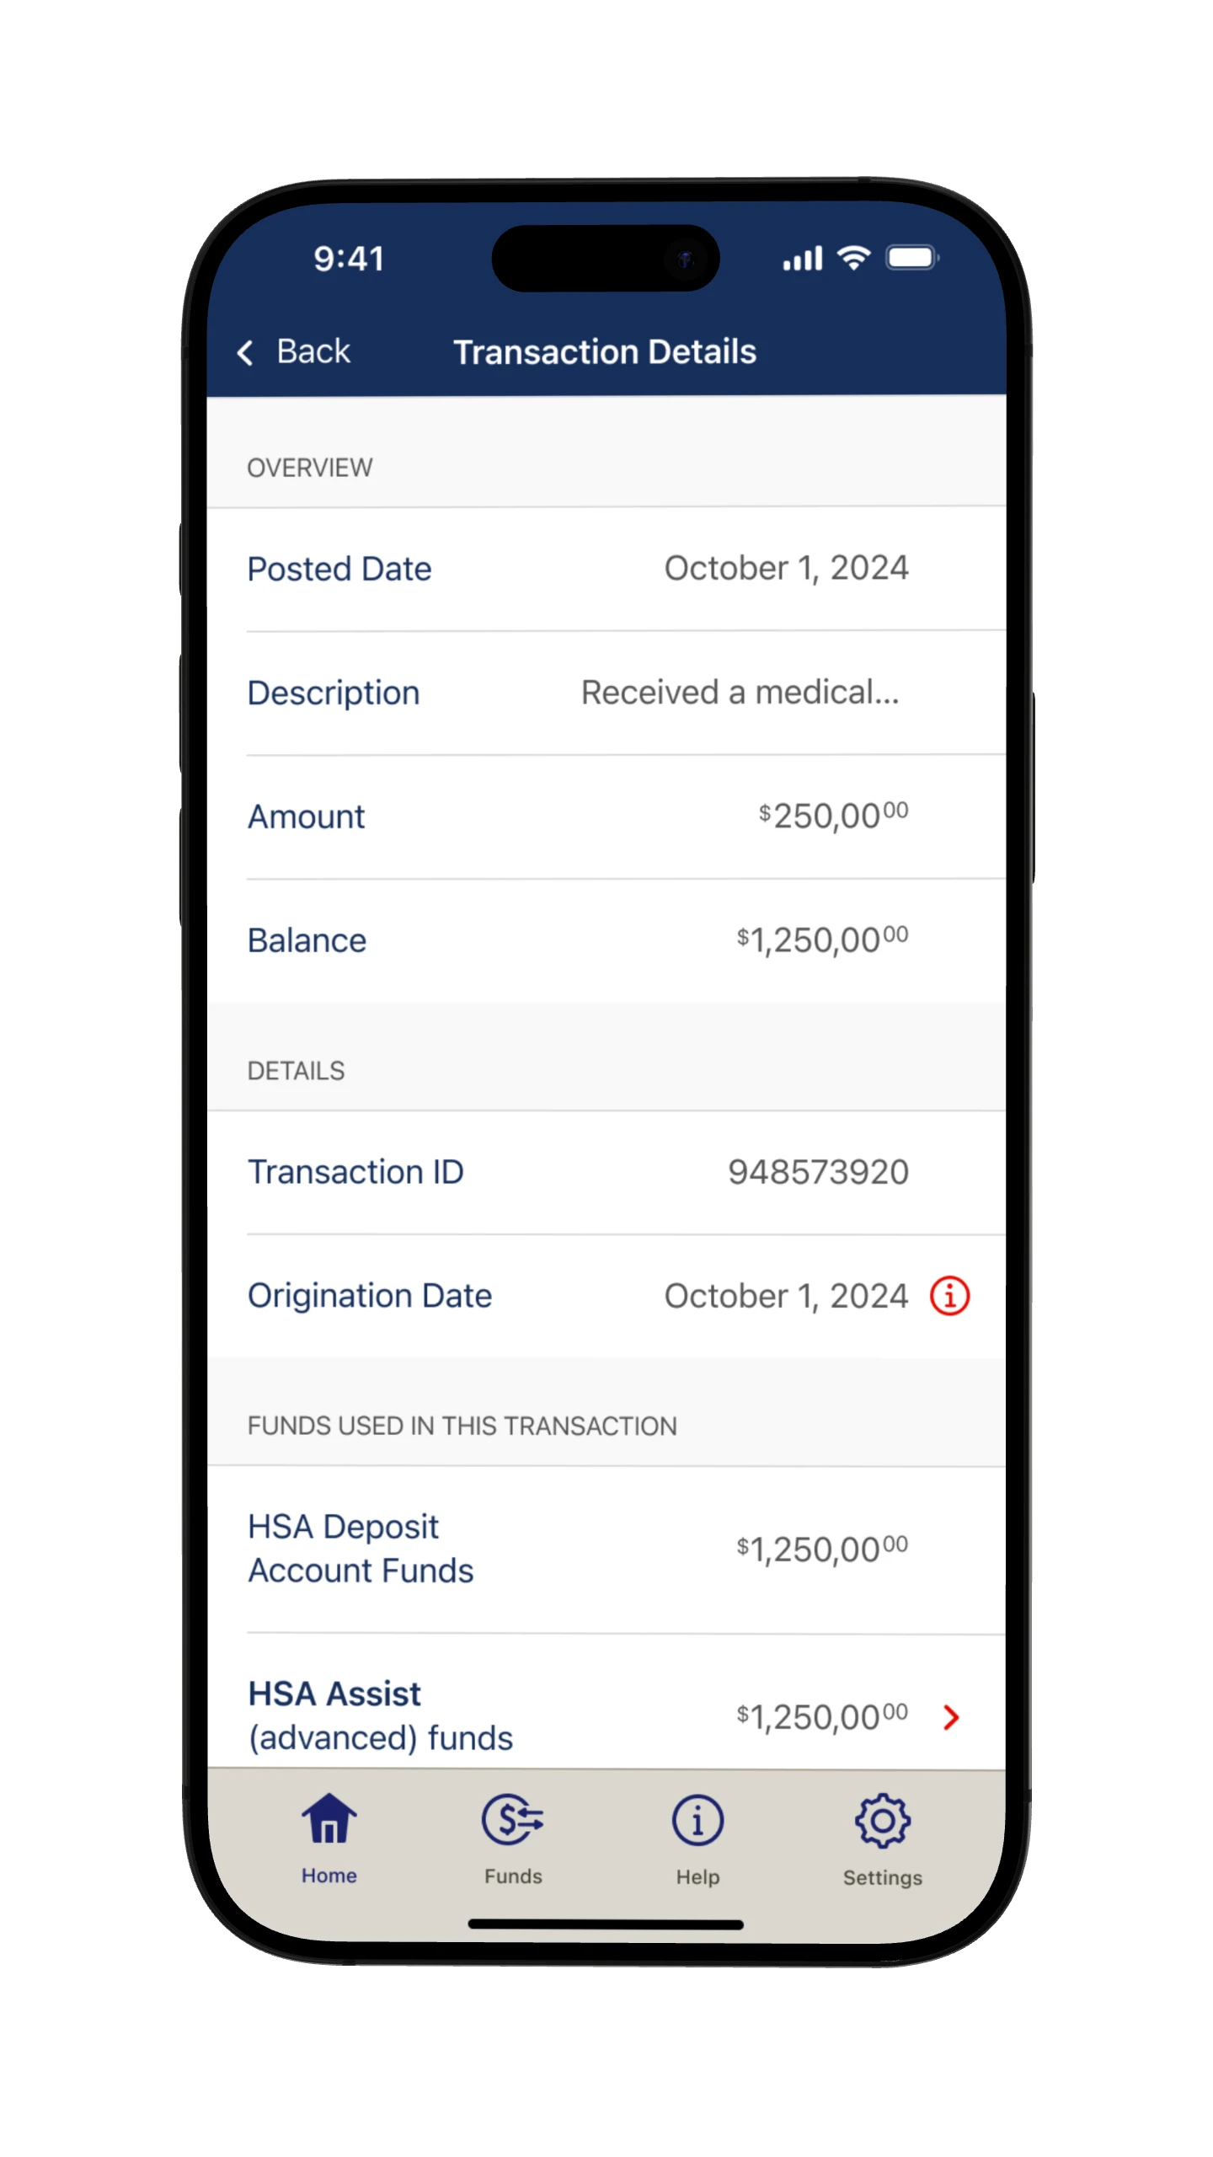1213x2157 pixels.
Task: Select the Settings tab label
Action: point(882,1878)
